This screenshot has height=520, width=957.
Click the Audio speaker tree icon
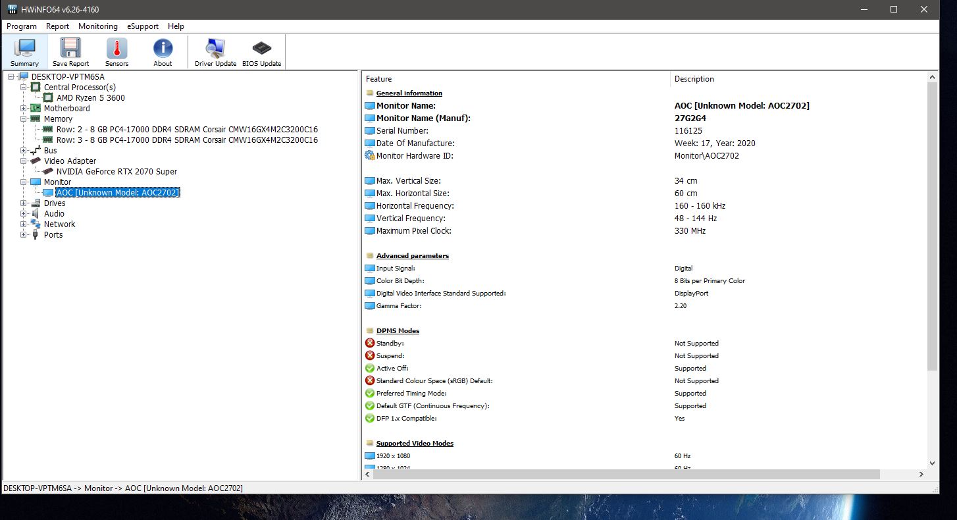(x=36, y=213)
